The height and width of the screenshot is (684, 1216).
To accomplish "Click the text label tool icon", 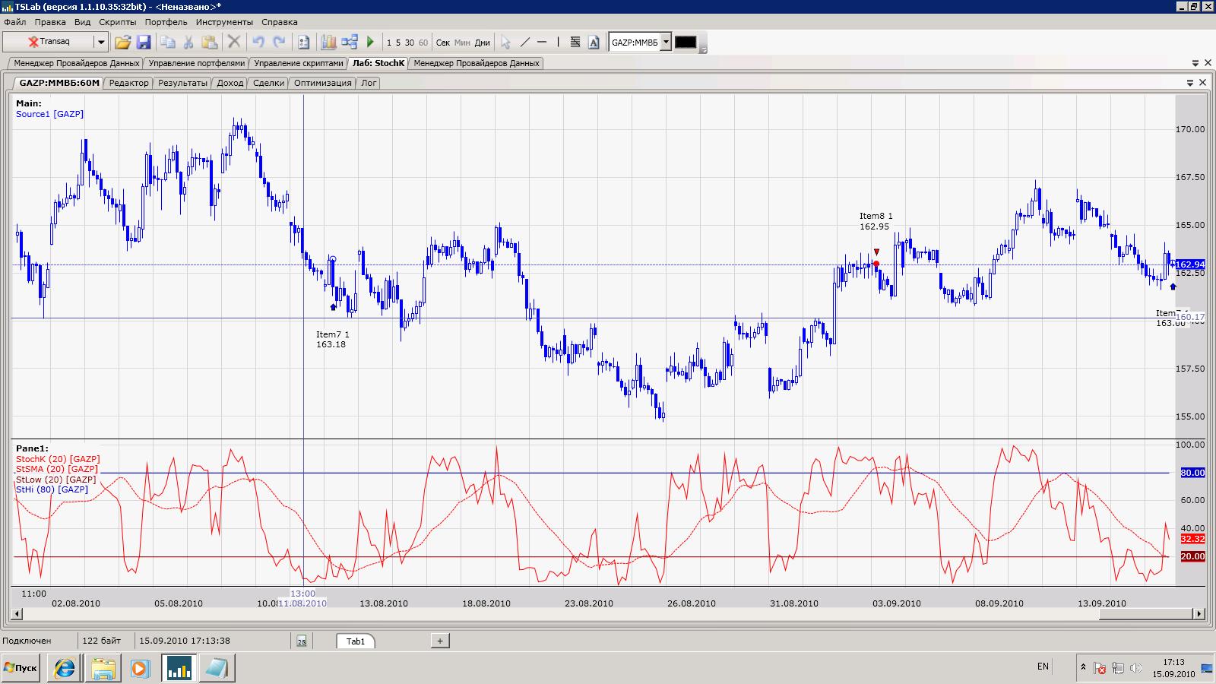I will click(x=594, y=43).
